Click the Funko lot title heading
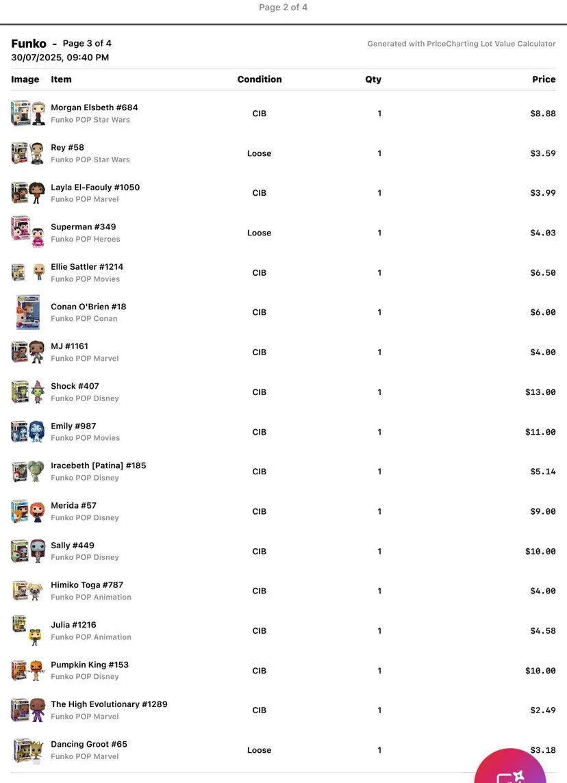 point(29,44)
